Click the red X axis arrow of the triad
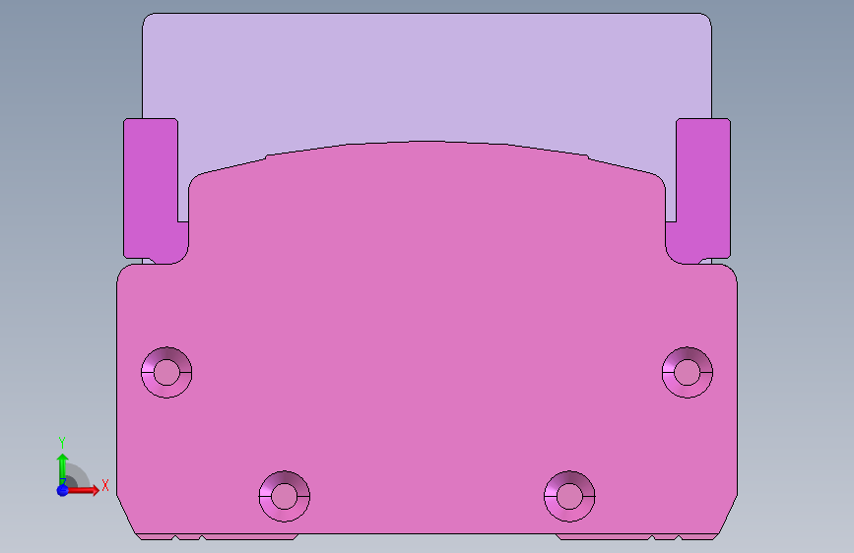Viewport: 854px width, 553px height. point(83,490)
